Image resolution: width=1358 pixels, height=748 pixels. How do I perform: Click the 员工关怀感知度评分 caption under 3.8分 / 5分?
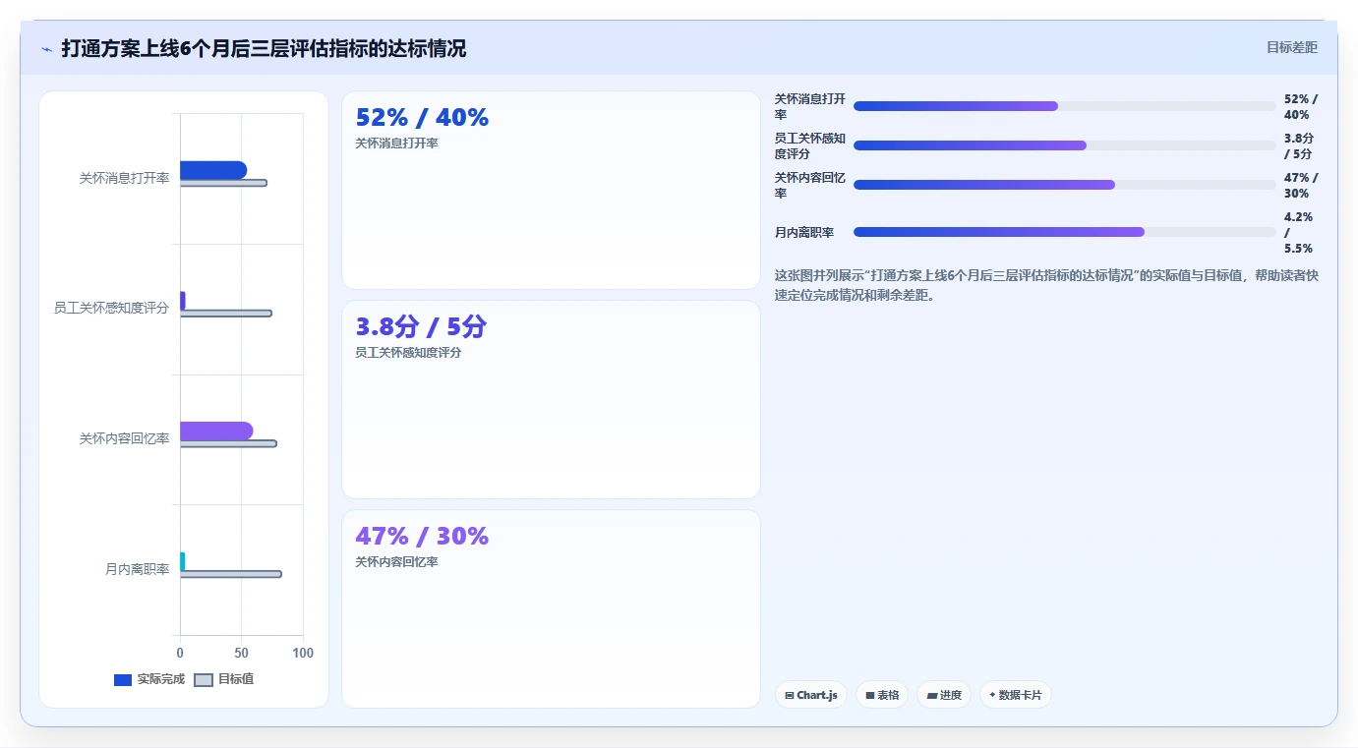(x=408, y=353)
